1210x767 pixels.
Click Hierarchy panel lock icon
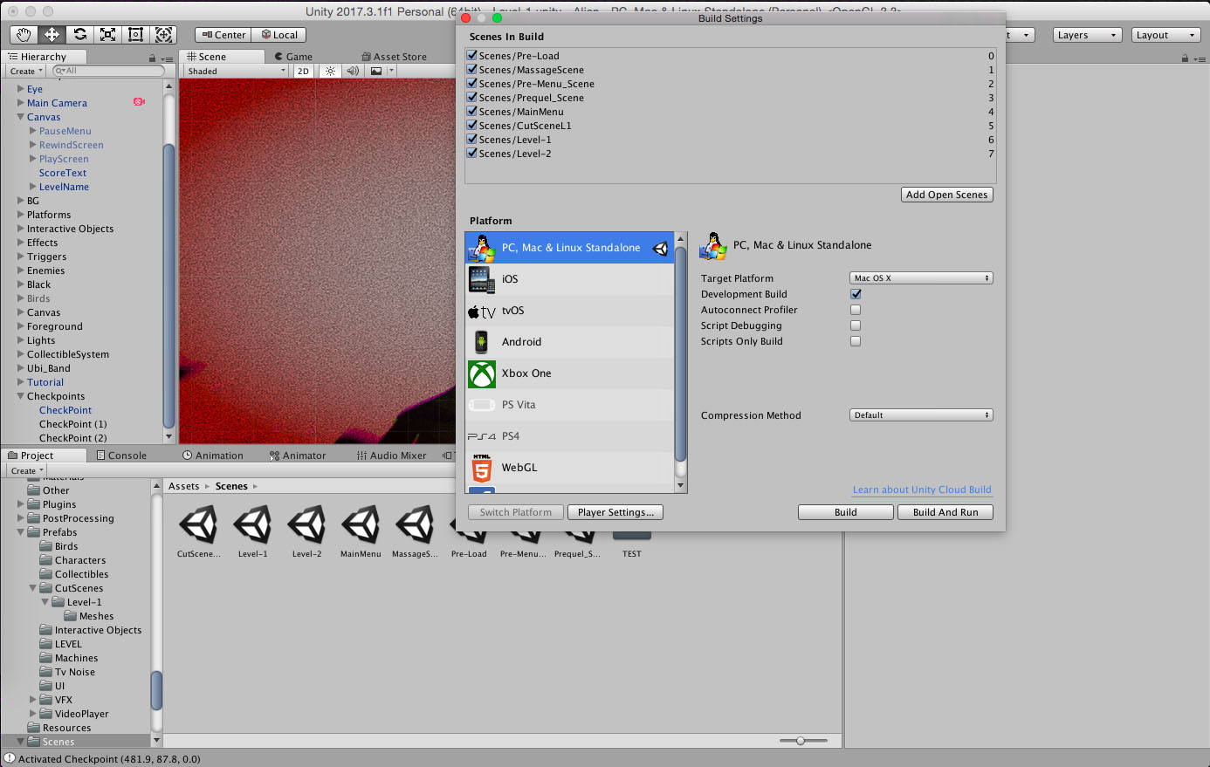(x=152, y=58)
